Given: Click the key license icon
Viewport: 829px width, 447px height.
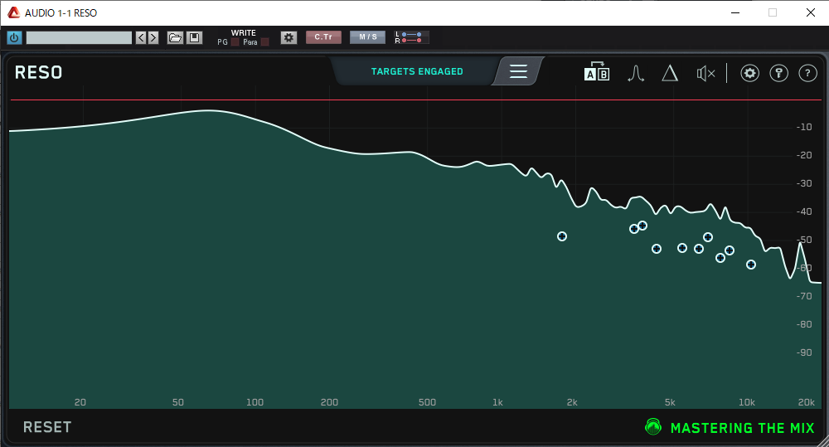Looking at the screenshot, I should pos(778,73).
